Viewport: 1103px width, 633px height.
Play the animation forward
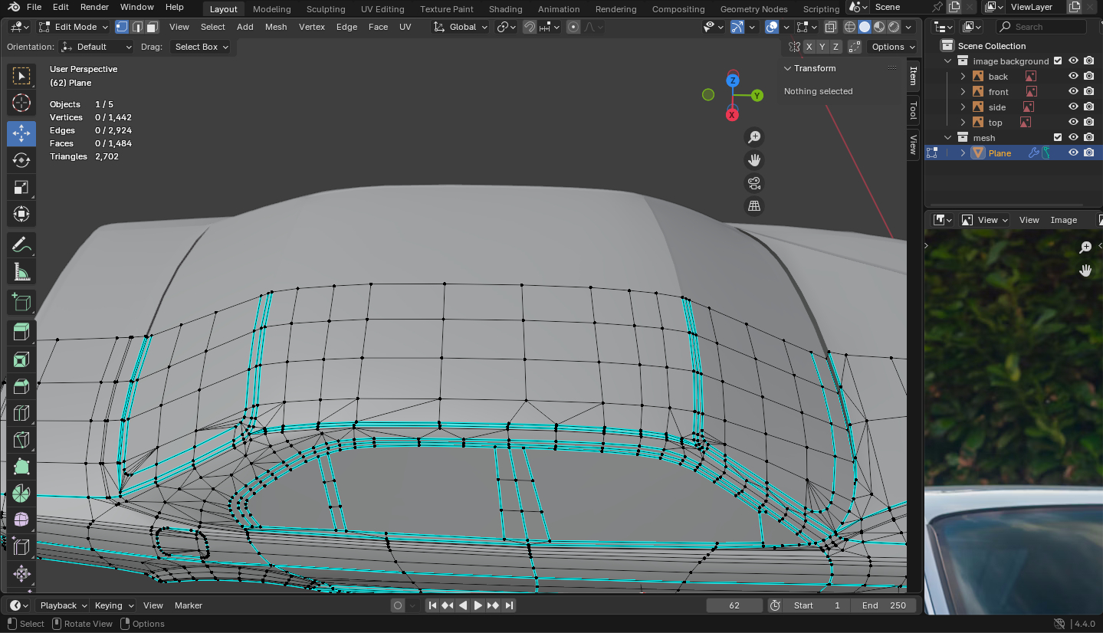coord(478,605)
